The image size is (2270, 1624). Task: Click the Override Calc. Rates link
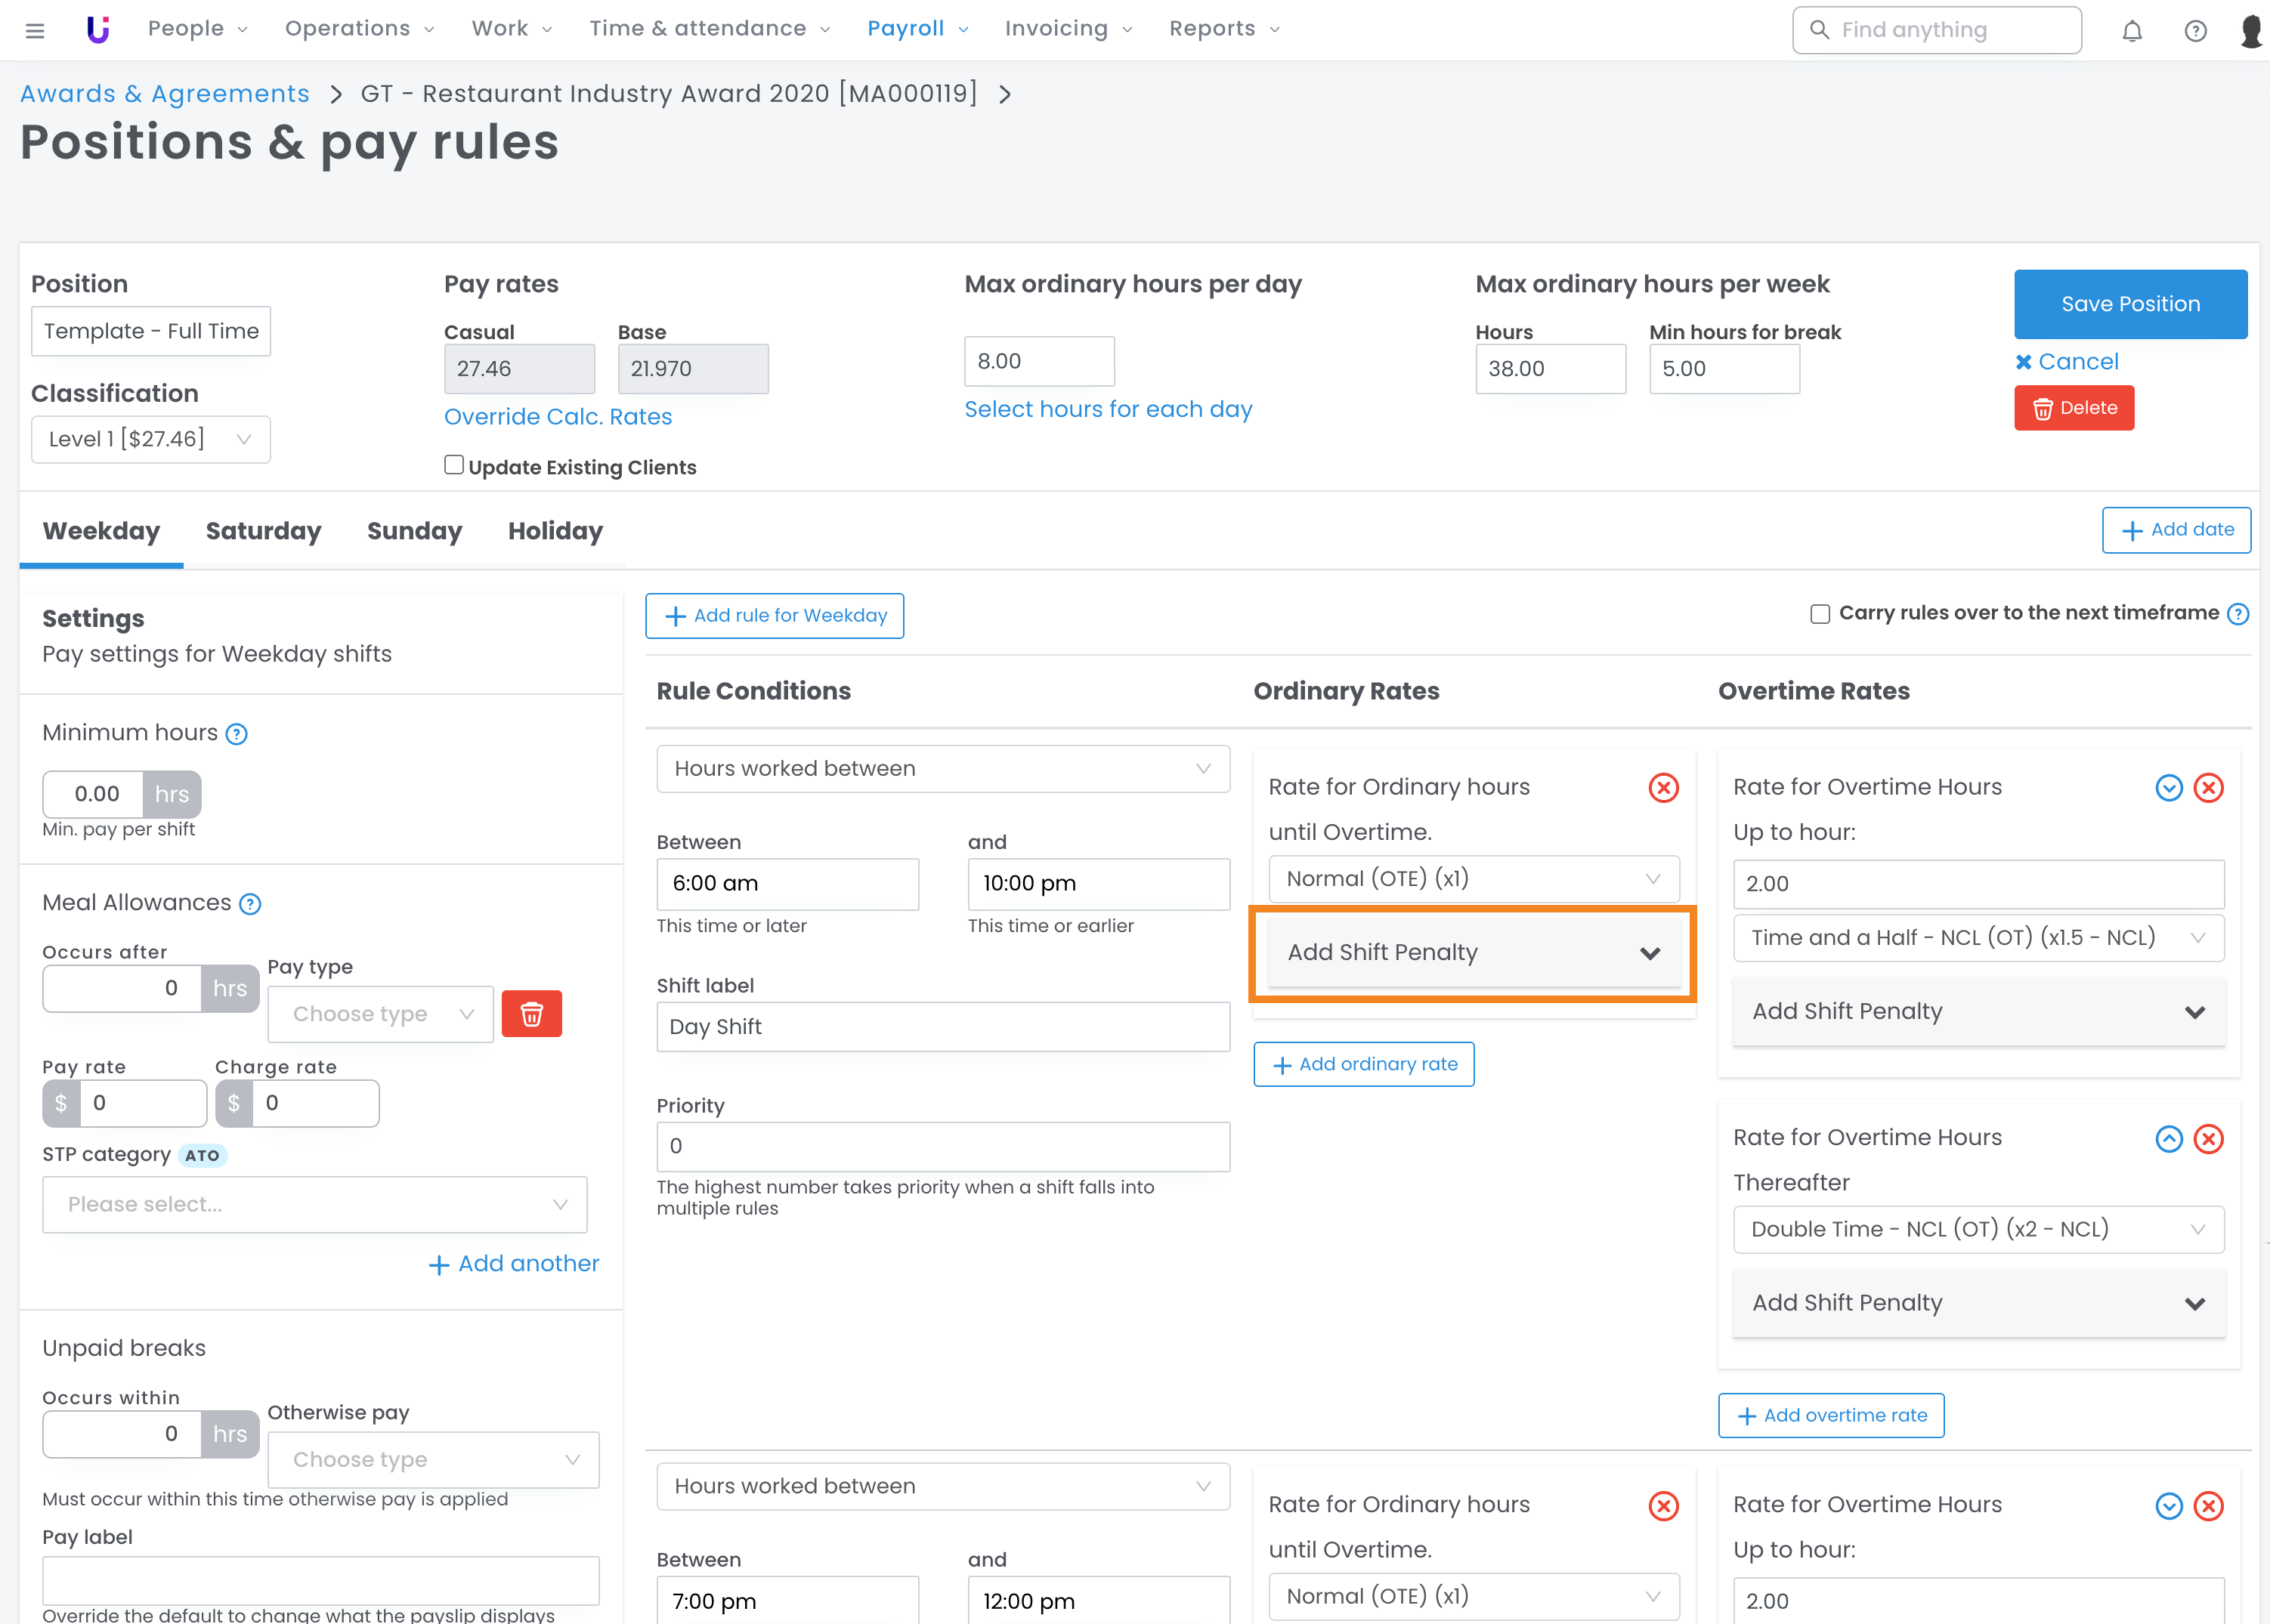pos(557,417)
